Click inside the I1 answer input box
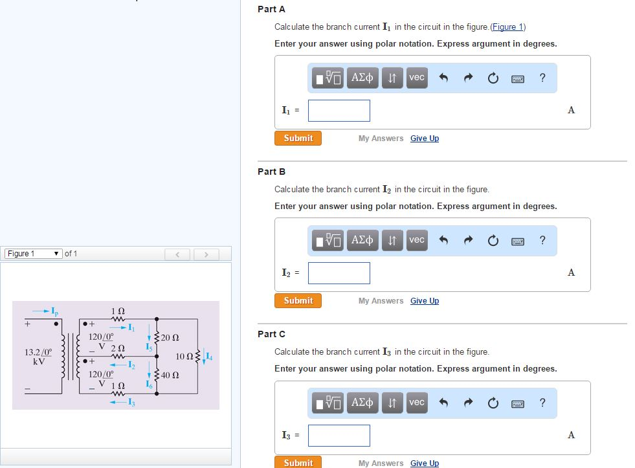The height and width of the screenshot is (468, 635). point(339,110)
